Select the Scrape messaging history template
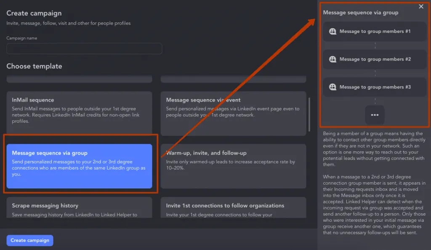 [x=79, y=207]
